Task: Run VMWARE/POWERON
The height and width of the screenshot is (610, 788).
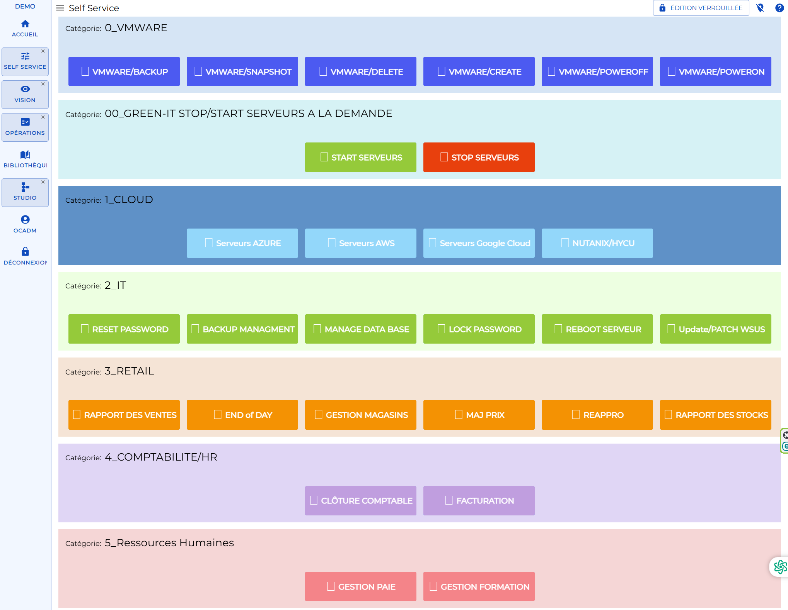Action: [716, 71]
